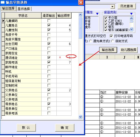Uncheck output for 儿童姓名 field
140x137 pixels.
click(x=49, y=25)
